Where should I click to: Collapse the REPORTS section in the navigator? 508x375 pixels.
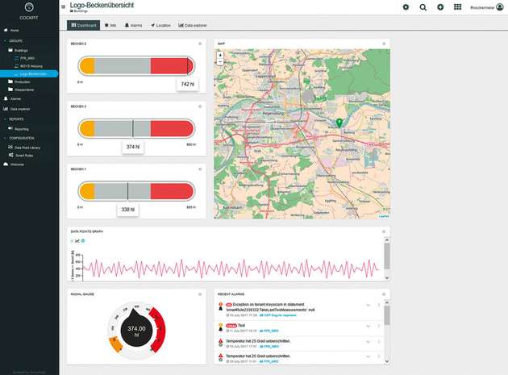pyautogui.click(x=5, y=119)
